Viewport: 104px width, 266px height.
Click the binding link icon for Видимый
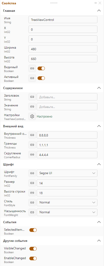click(x=32, y=68)
